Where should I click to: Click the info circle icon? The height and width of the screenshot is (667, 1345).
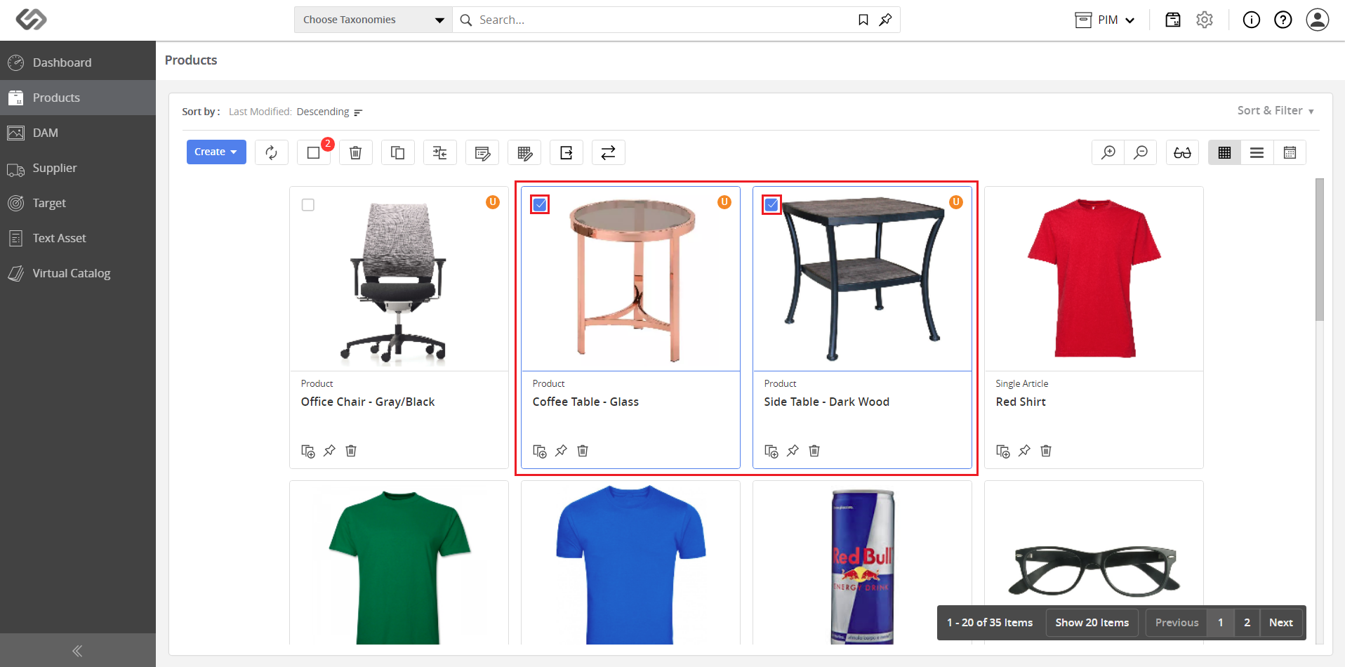coord(1252,20)
